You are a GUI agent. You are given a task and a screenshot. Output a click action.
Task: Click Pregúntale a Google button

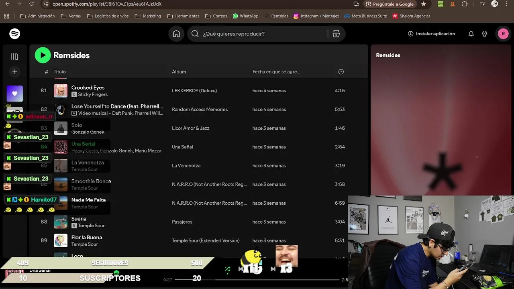390,4
